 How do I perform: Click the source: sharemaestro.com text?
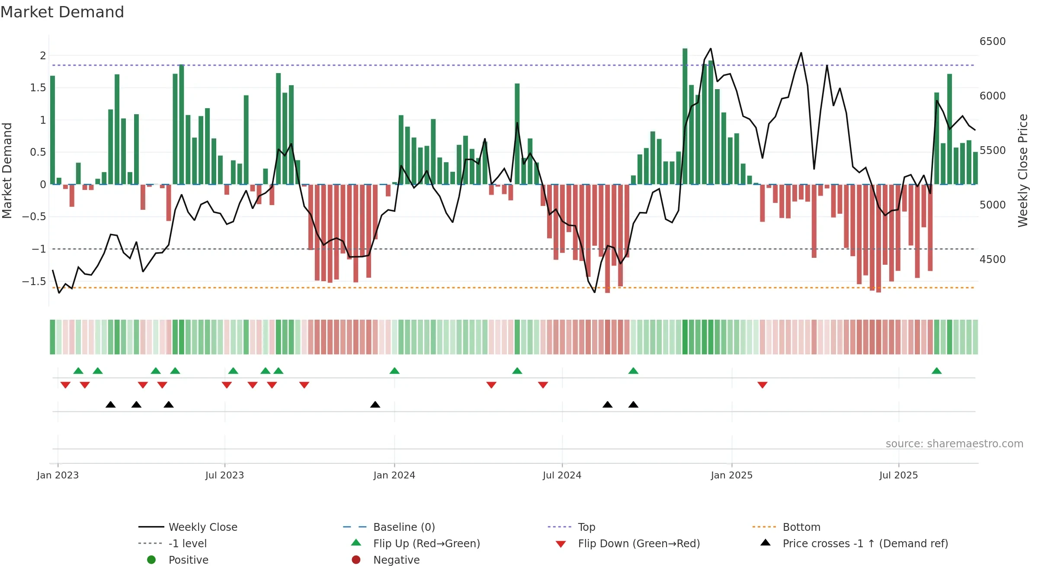pyautogui.click(x=955, y=443)
